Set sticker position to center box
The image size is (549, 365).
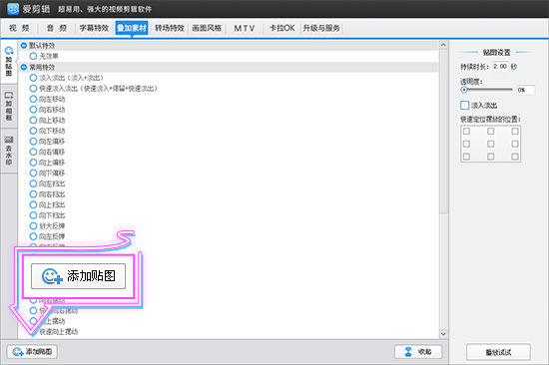(490, 144)
